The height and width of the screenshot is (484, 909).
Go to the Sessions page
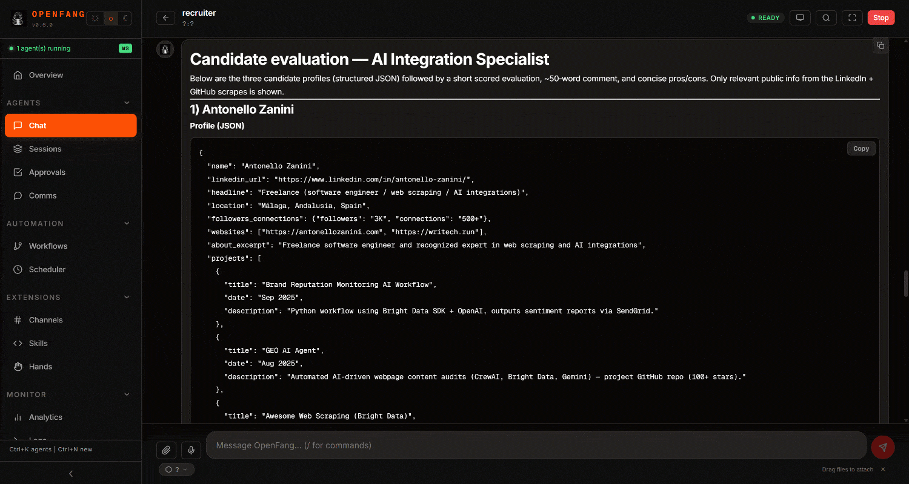(45, 149)
